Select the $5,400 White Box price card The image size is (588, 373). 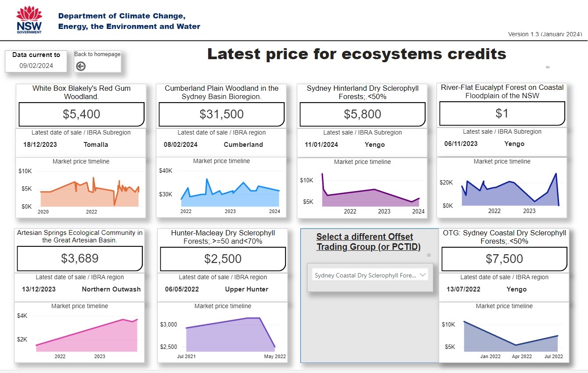pos(81,114)
